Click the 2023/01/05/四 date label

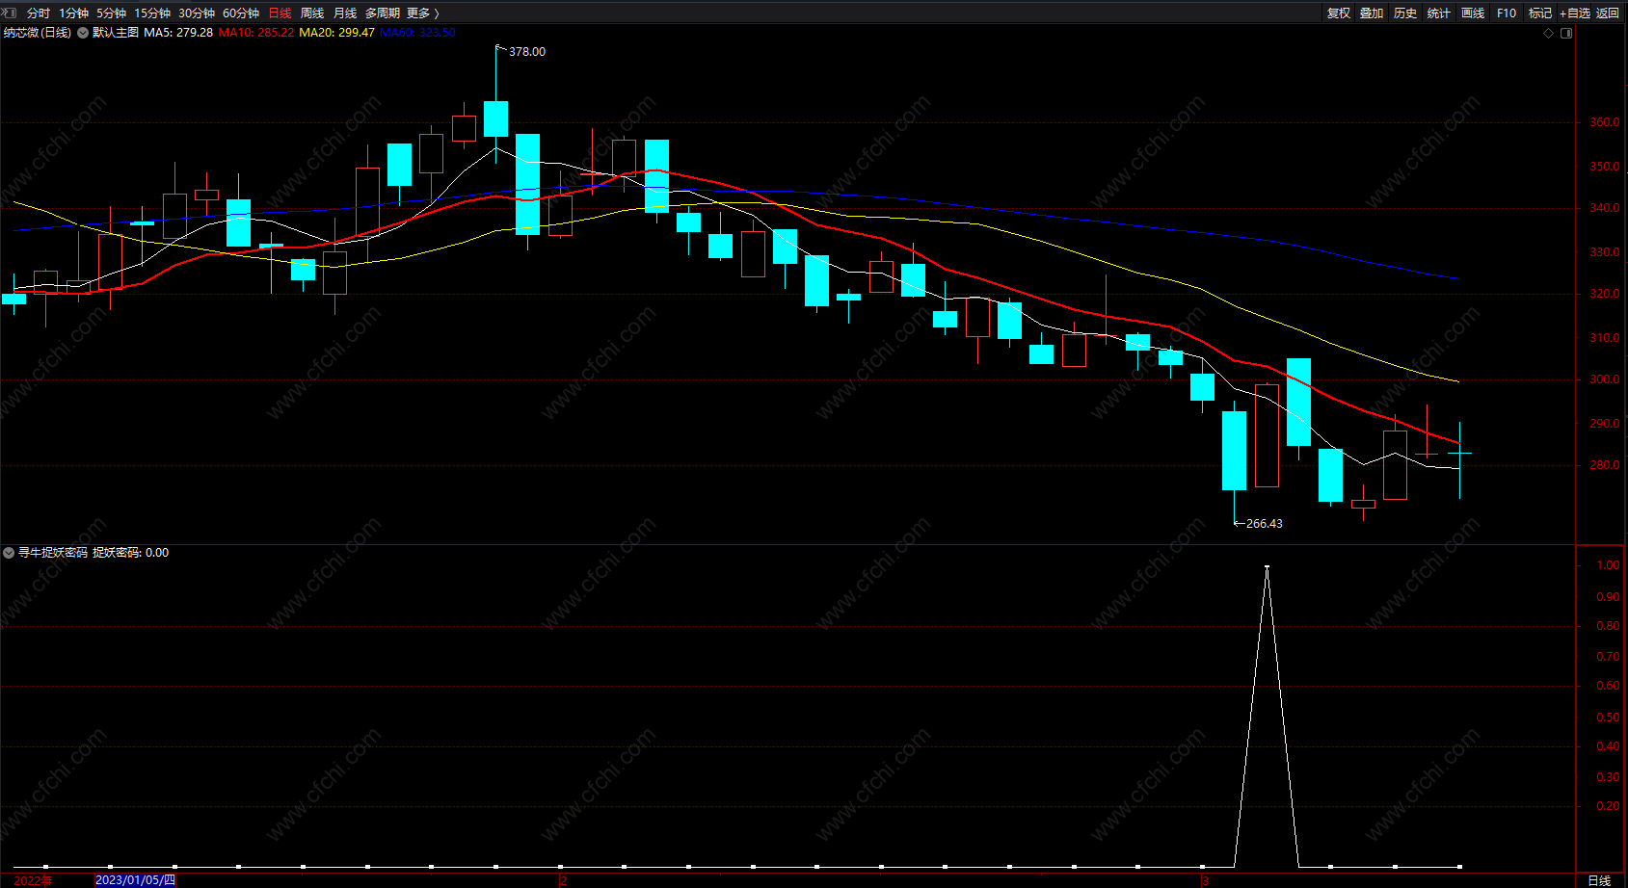pos(135,880)
